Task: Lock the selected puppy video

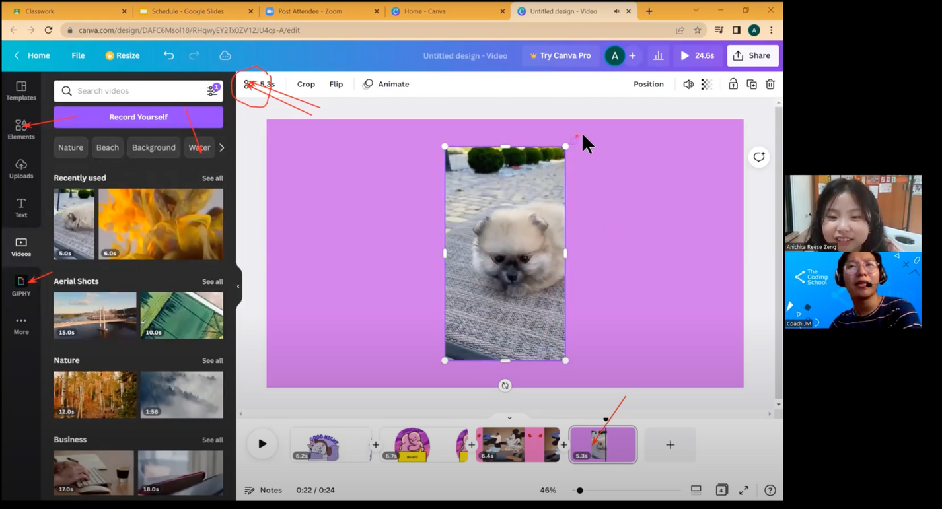Action: point(733,84)
